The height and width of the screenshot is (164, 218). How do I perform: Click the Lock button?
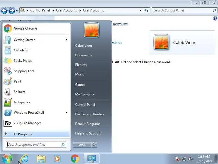(82, 145)
